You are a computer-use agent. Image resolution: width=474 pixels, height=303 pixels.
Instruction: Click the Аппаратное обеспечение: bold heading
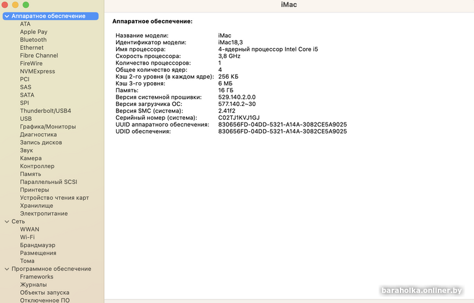(x=152, y=21)
